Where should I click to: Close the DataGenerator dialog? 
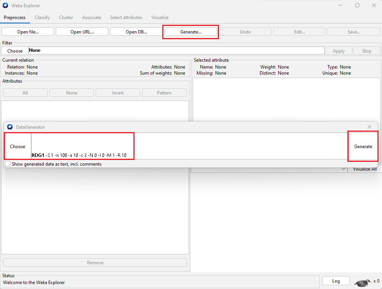[369, 127]
